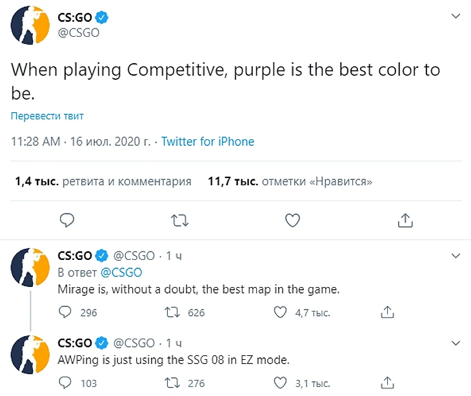Share the Mirage best map tweet
This screenshot has width=471, height=396.
[x=387, y=313]
